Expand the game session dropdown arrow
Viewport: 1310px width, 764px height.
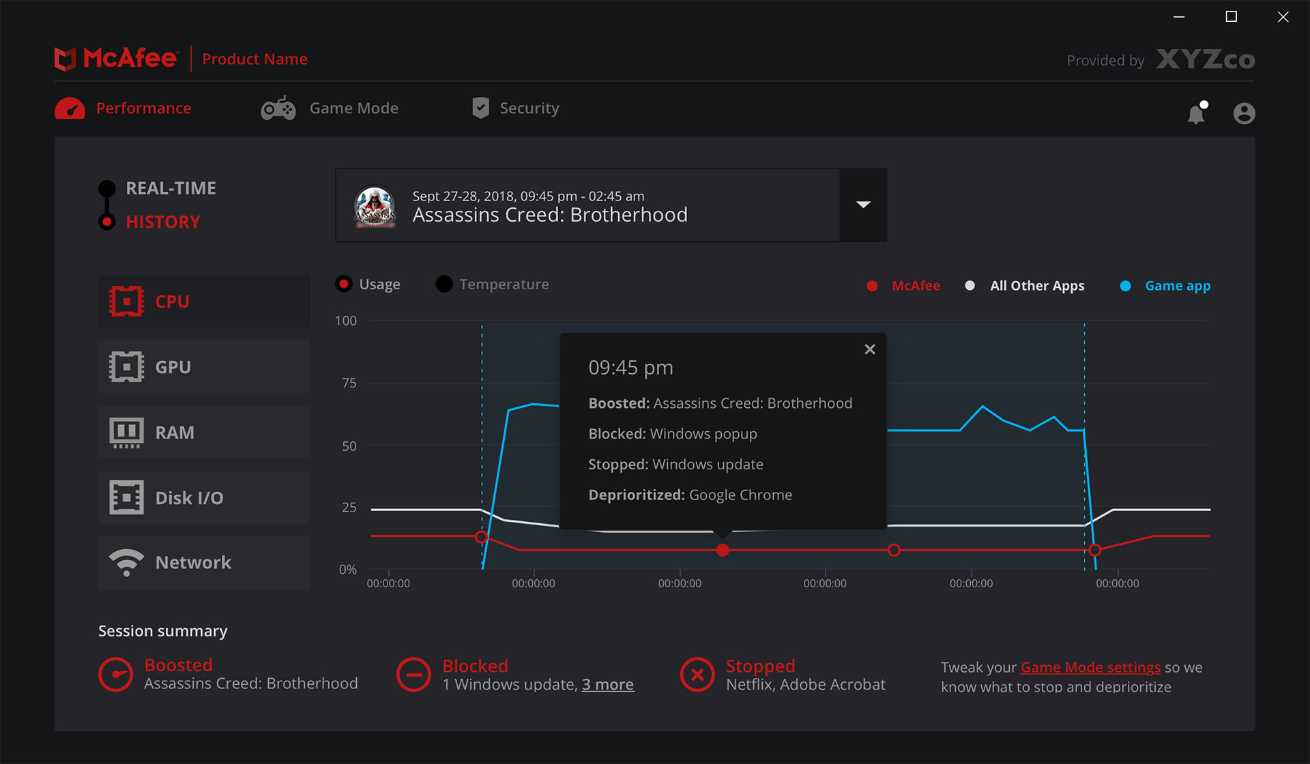pos(863,205)
